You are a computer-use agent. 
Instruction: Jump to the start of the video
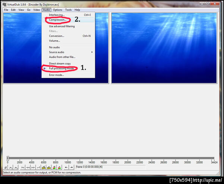click(x=23, y=167)
